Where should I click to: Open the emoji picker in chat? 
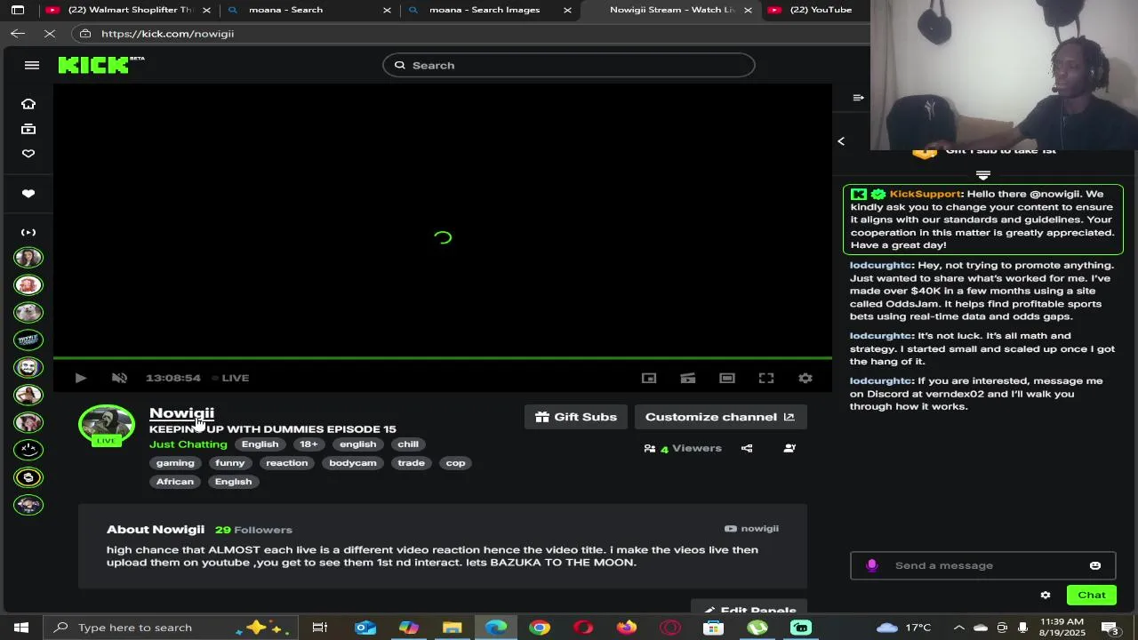tap(1095, 565)
